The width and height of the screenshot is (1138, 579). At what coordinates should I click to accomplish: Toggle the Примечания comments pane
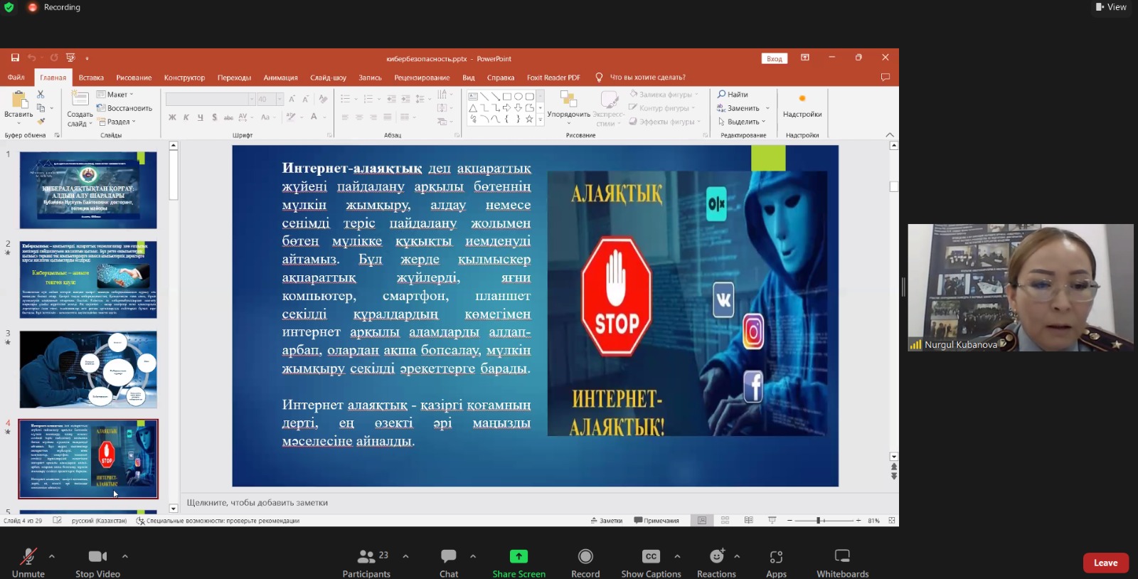pyautogui.click(x=656, y=521)
